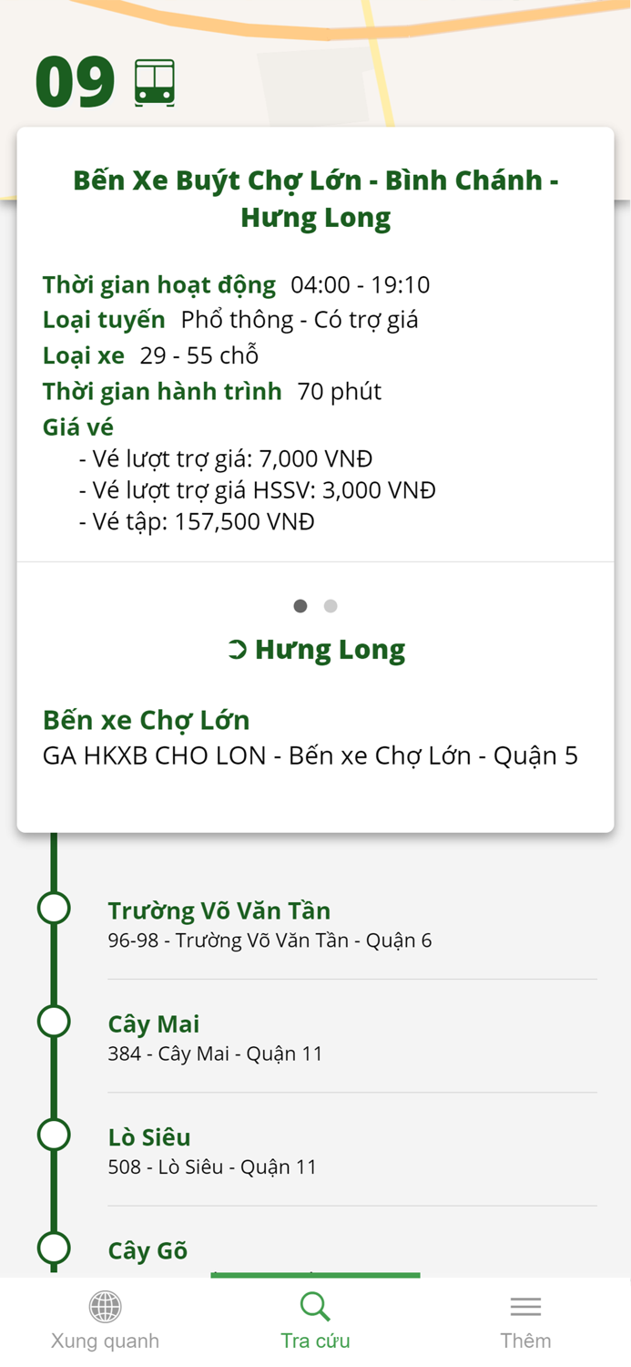Select the first carousel dot

[300, 605]
